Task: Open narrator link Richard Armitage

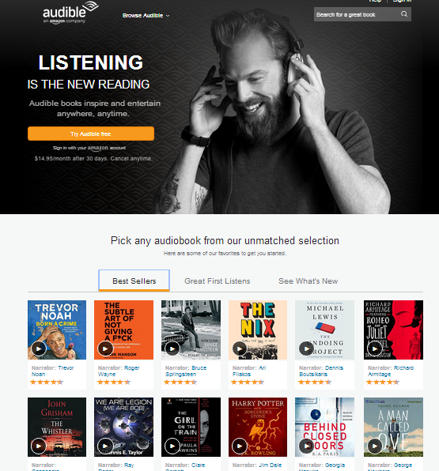Action: click(391, 371)
